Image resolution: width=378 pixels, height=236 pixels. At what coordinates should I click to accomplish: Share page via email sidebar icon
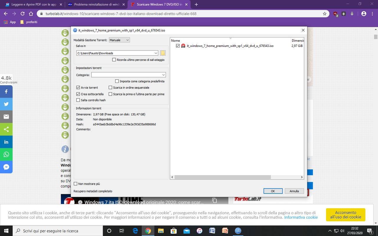(6, 117)
